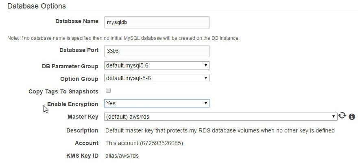Click the Database Name input field

pyautogui.click(x=157, y=22)
